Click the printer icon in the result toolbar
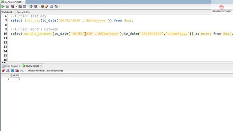Viewport: 233px width, 131px height. (x=8, y=71)
